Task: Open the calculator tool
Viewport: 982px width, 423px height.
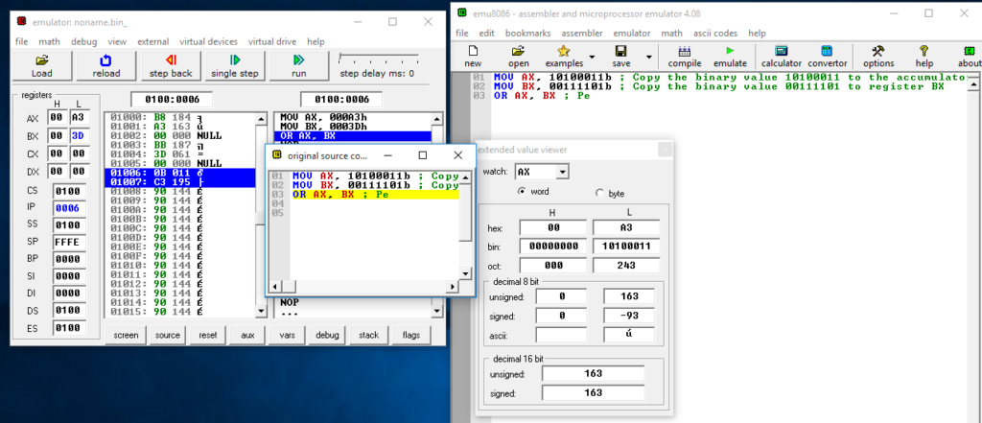Action: (782, 56)
